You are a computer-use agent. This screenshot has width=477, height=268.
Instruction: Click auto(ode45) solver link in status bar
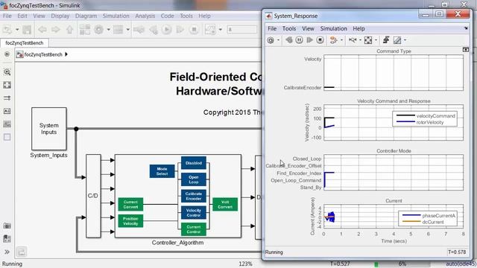461,264
